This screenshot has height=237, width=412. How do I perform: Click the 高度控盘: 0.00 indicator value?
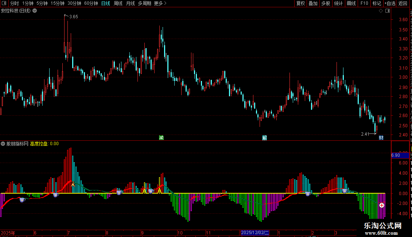[44, 144]
